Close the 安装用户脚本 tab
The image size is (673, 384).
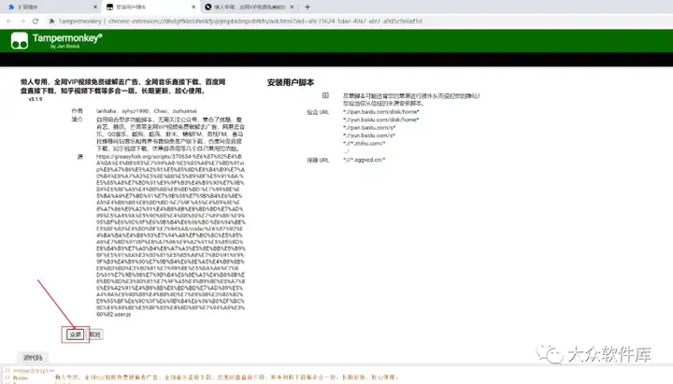click(x=193, y=7)
